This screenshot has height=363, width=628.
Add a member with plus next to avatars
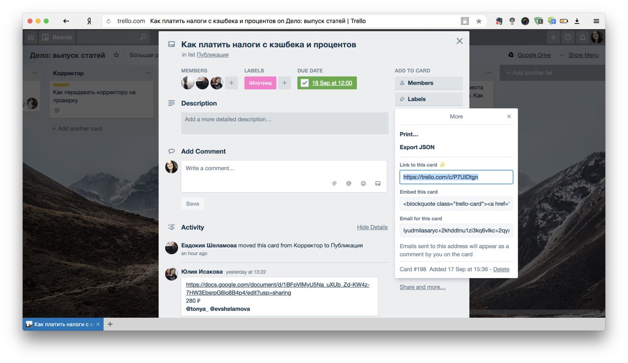coord(232,83)
